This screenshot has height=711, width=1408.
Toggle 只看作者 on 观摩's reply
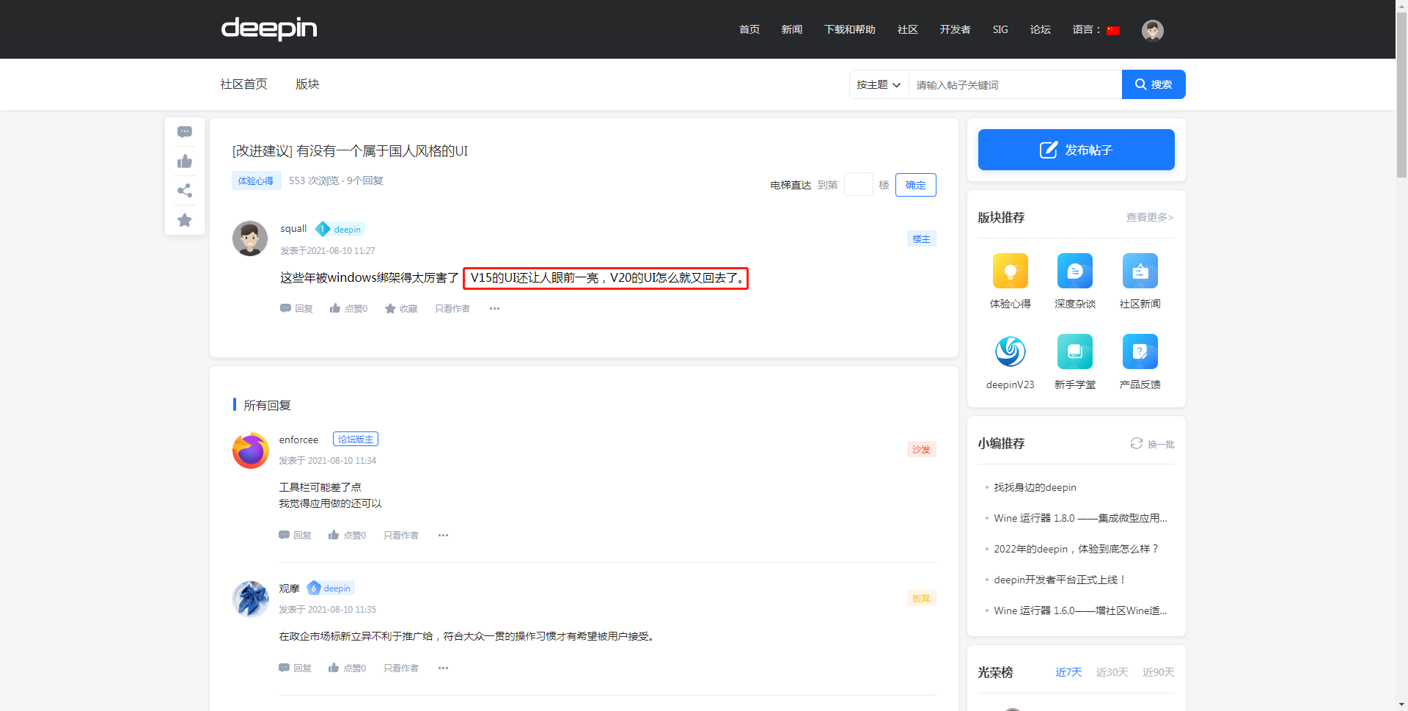(401, 668)
